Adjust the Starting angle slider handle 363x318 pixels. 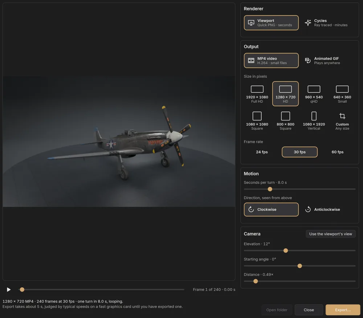tap(299, 266)
